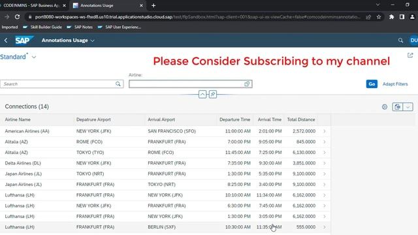
Task: Open a new browser tab
Action: tap(153, 5)
